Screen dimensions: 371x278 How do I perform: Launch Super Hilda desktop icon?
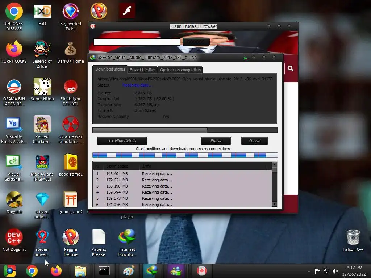(x=42, y=90)
